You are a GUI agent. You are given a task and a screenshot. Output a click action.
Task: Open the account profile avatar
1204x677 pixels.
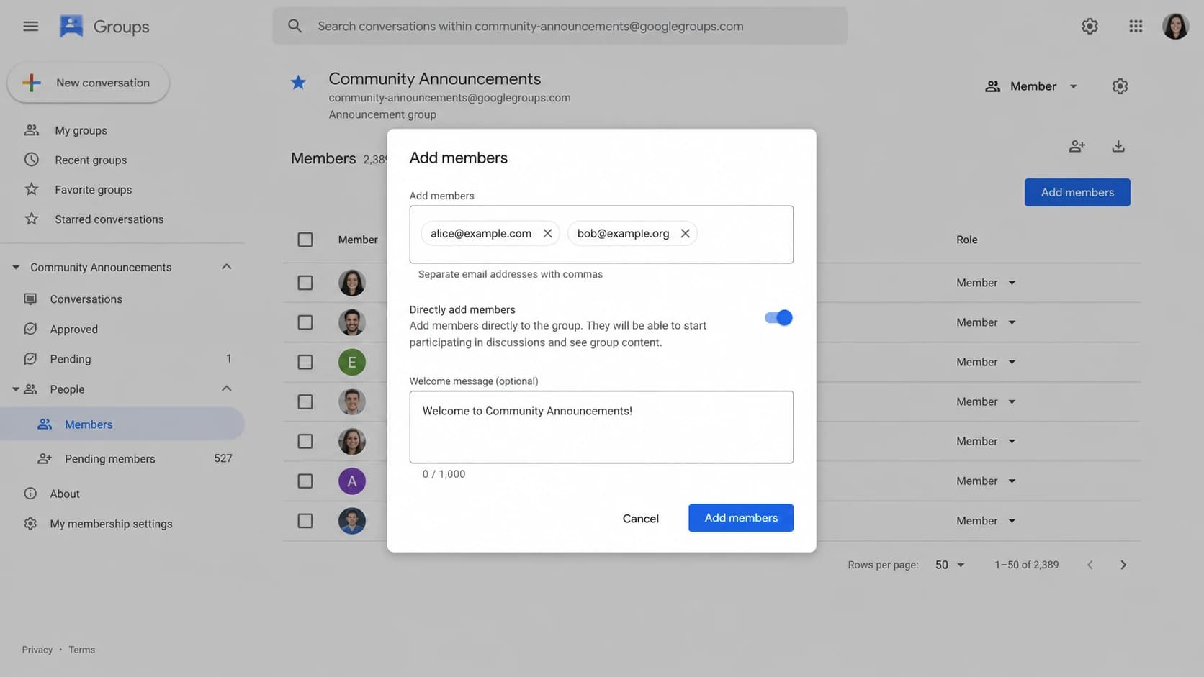pos(1175,27)
